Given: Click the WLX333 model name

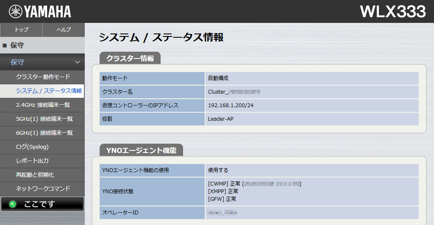Looking at the screenshot, I should (393, 11).
